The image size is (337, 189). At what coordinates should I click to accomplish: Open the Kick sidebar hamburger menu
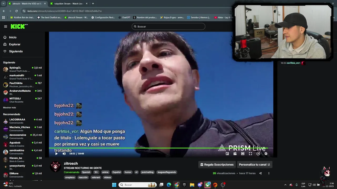click(x=6, y=27)
